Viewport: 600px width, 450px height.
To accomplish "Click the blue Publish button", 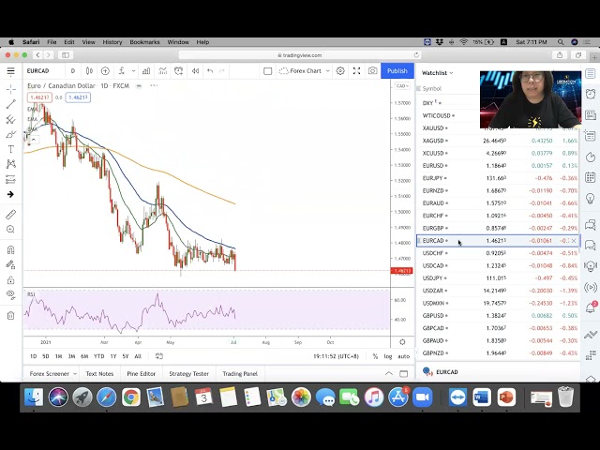I will [397, 71].
